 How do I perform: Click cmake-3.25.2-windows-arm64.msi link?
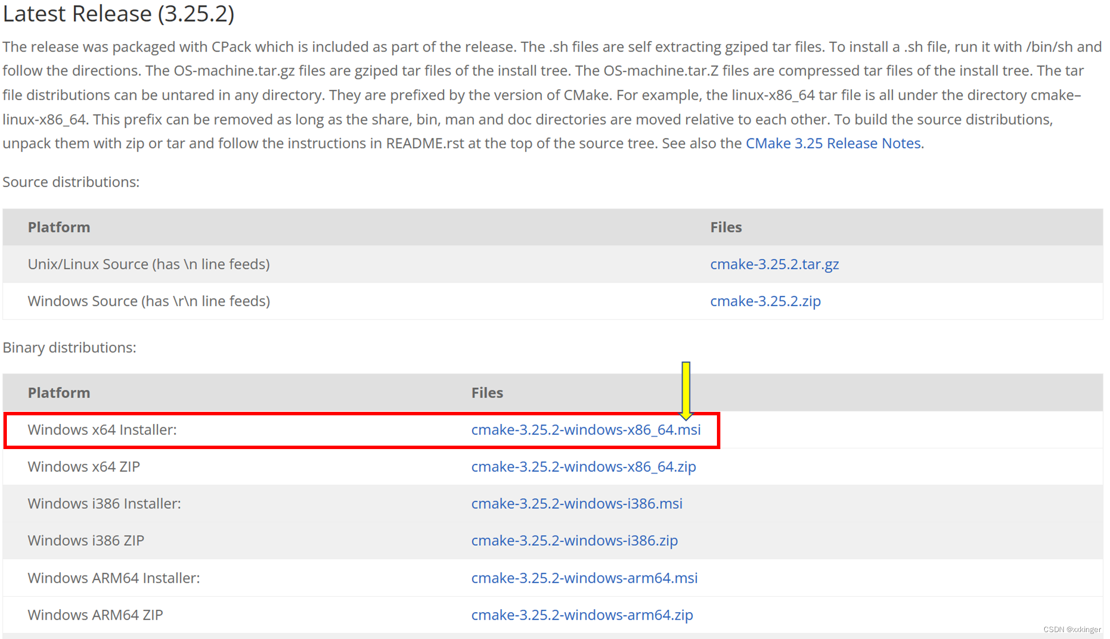click(x=584, y=578)
